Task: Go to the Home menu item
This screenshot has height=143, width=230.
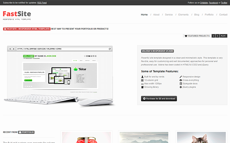Action: pos(144,14)
